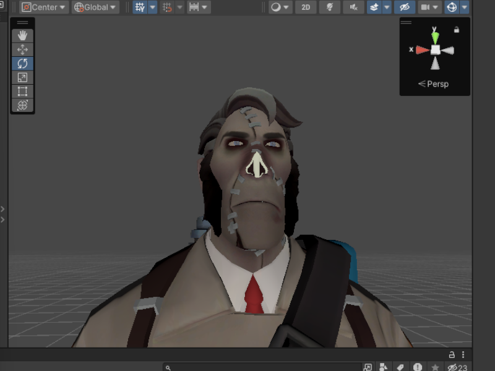Open gizmos dropdown arrow

click(465, 7)
